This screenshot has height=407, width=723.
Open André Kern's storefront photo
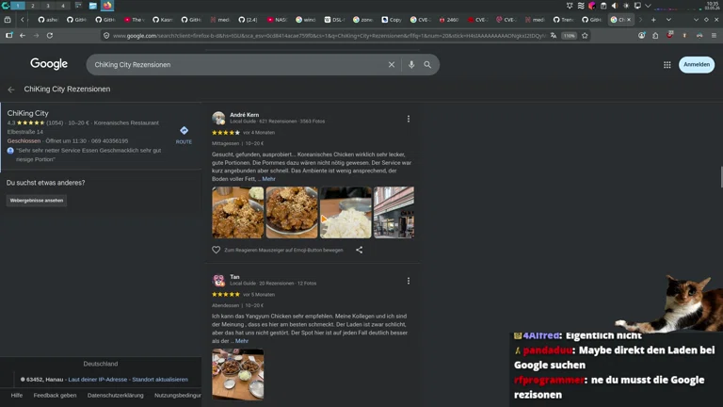click(394, 212)
